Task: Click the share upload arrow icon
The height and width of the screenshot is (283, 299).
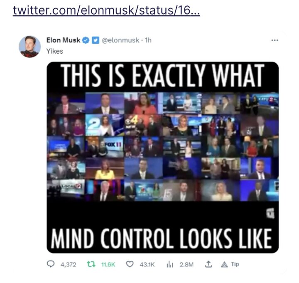Action: tap(208, 264)
